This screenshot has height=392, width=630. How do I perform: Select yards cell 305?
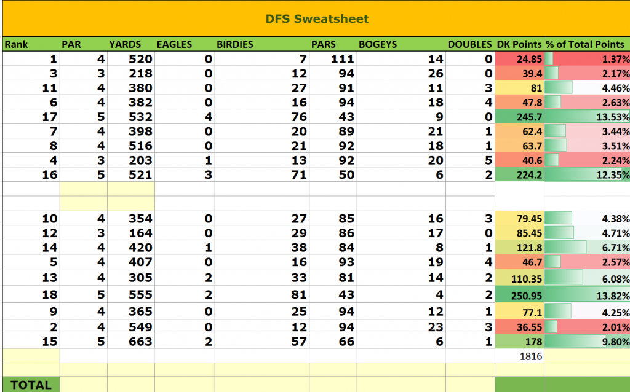click(131, 277)
